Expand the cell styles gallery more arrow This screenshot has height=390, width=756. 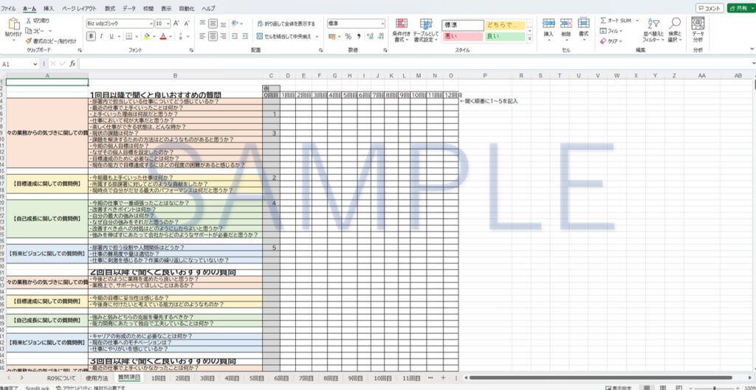[530, 40]
